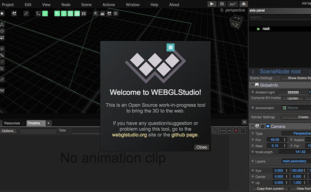Click the axis gizmo icon in viewport toolbar
The height and width of the screenshot is (192, 311).
(x=38, y=13)
